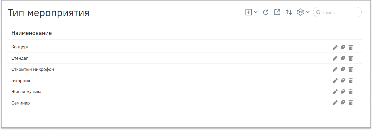Duplicate the Стендап entry
The image size is (372, 130).
343,58
